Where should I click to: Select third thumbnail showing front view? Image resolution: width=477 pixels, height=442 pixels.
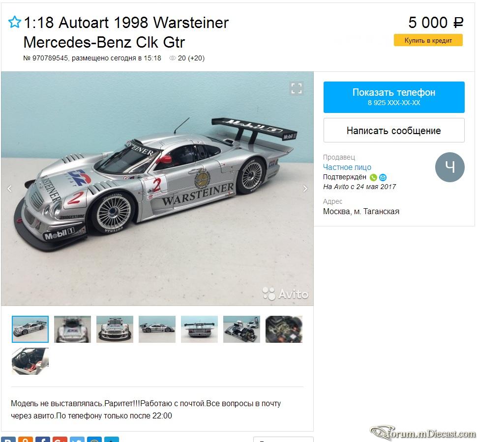[x=115, y=330]
